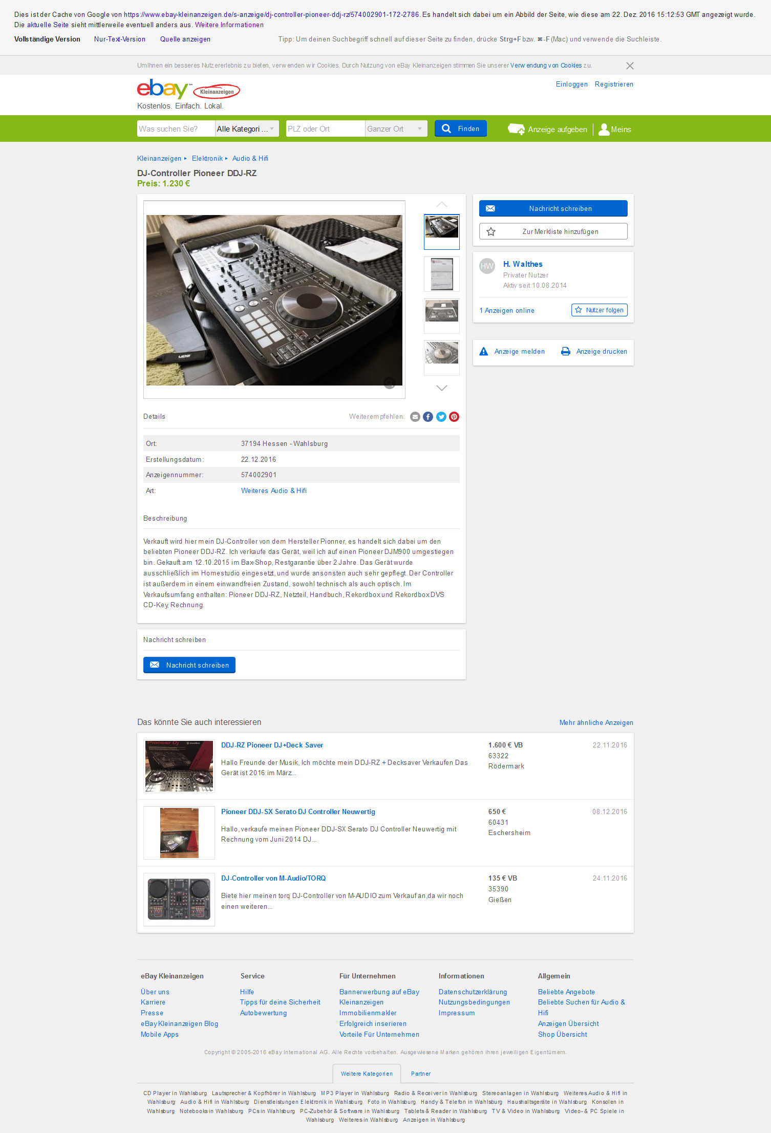The height and width of the screenshot is (1133, 771).
Task: Open the main DJ controller photo
Action: click(274, 300)
